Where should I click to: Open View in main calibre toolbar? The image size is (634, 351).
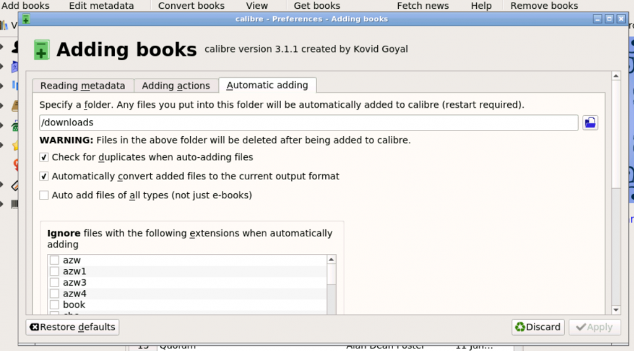[x=257, y=6]
